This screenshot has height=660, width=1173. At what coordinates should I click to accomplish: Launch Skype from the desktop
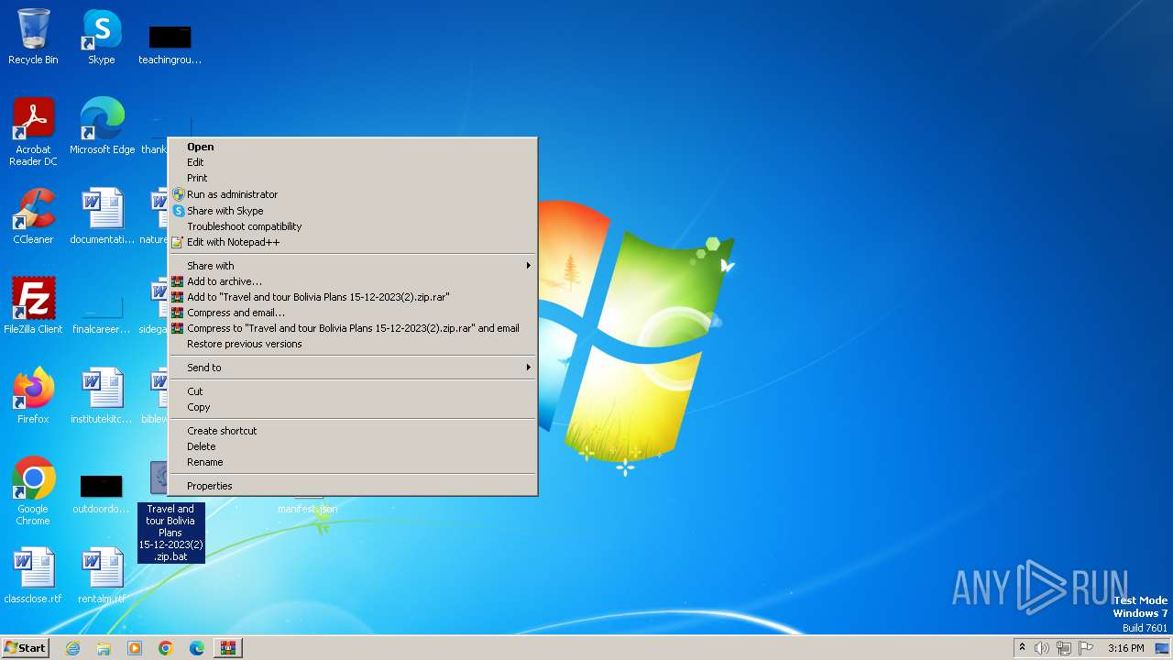tap(102, 37)
